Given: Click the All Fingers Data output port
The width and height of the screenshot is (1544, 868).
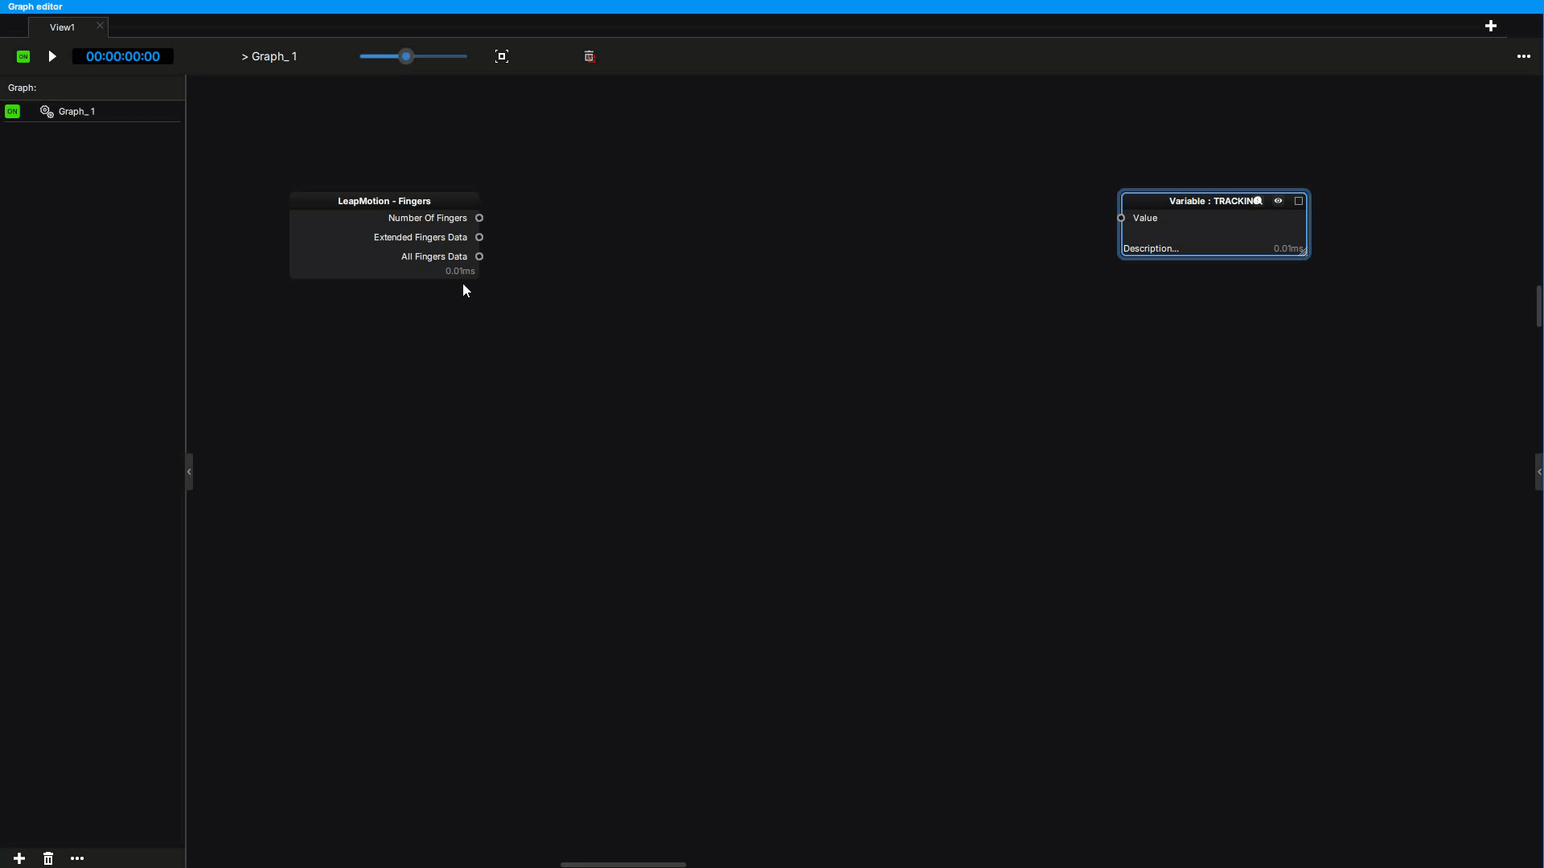Looking at the screenshot, I should [479, 256].
